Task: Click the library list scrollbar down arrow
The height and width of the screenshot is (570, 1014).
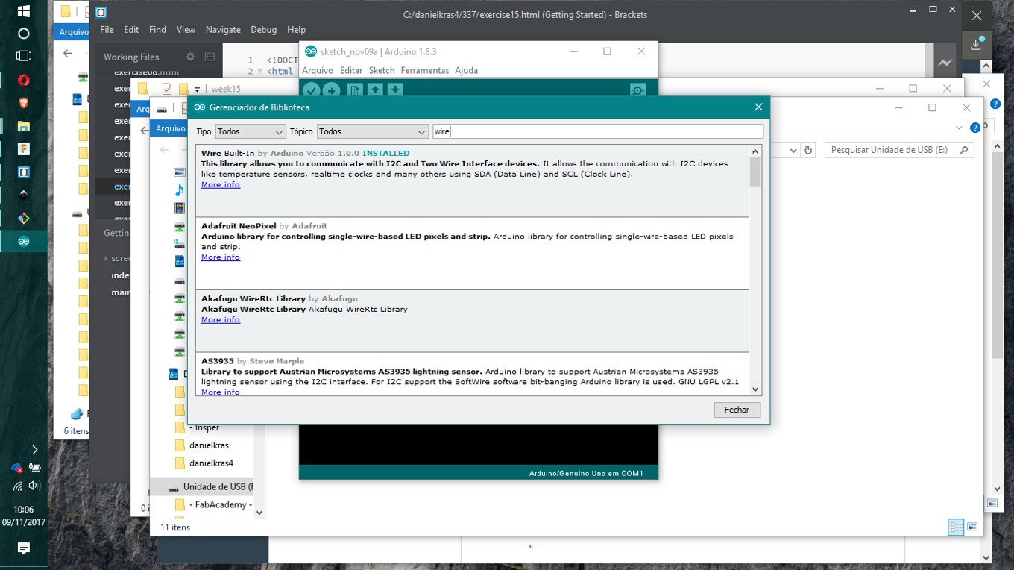Action: coord(755,389)
